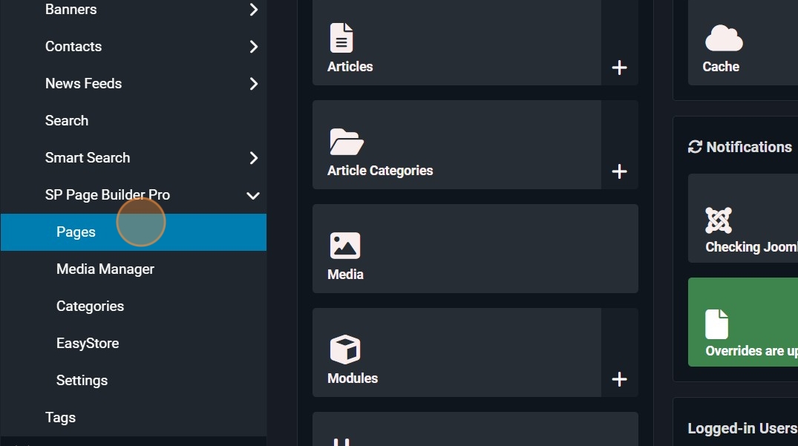The width and height of the screenshot is (798, 446).
Task: Click the Notifications panel heading
Action: click(x=749, y=147)
